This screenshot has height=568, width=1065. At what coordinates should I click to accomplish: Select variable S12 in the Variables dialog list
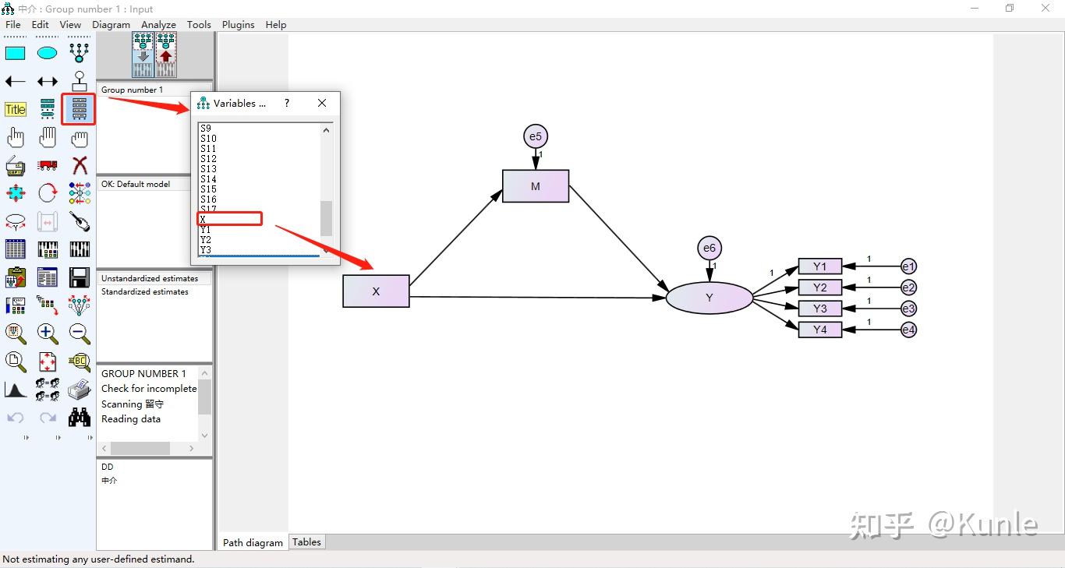point(208,159)
